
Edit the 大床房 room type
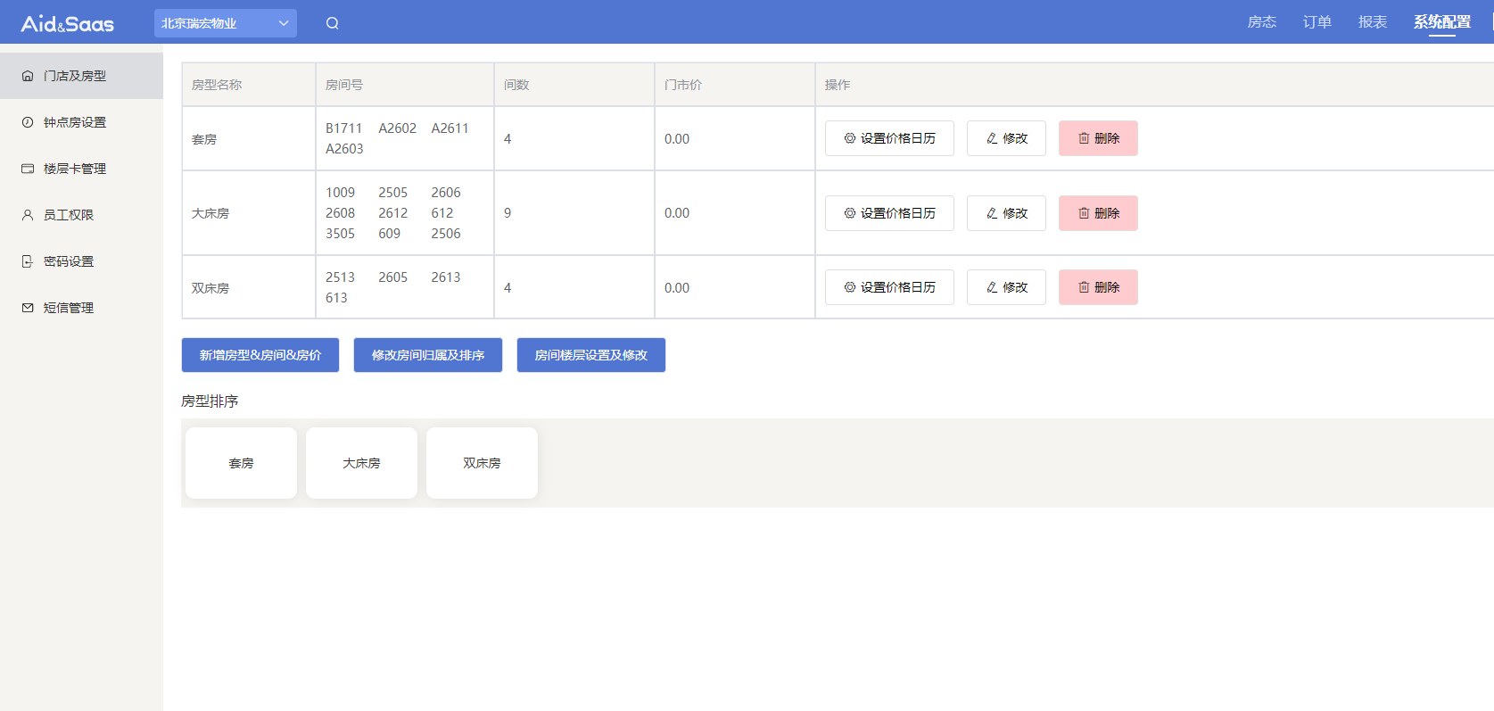tap(1005, 213)
